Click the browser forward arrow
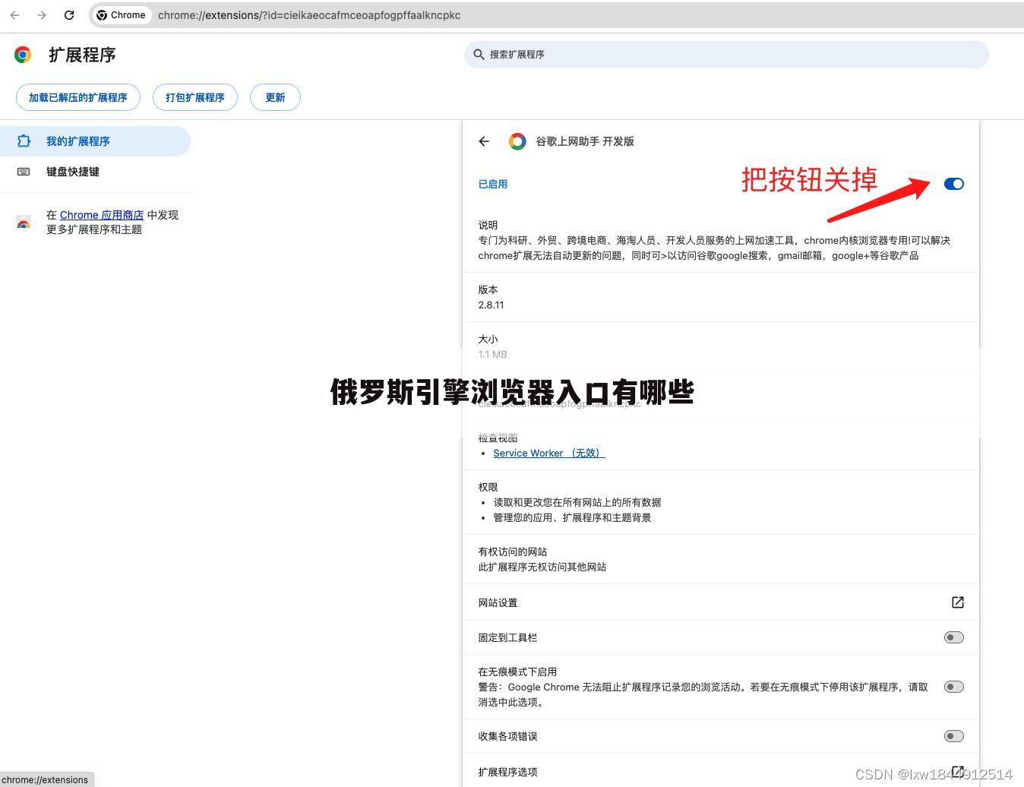 pos(42,15)
